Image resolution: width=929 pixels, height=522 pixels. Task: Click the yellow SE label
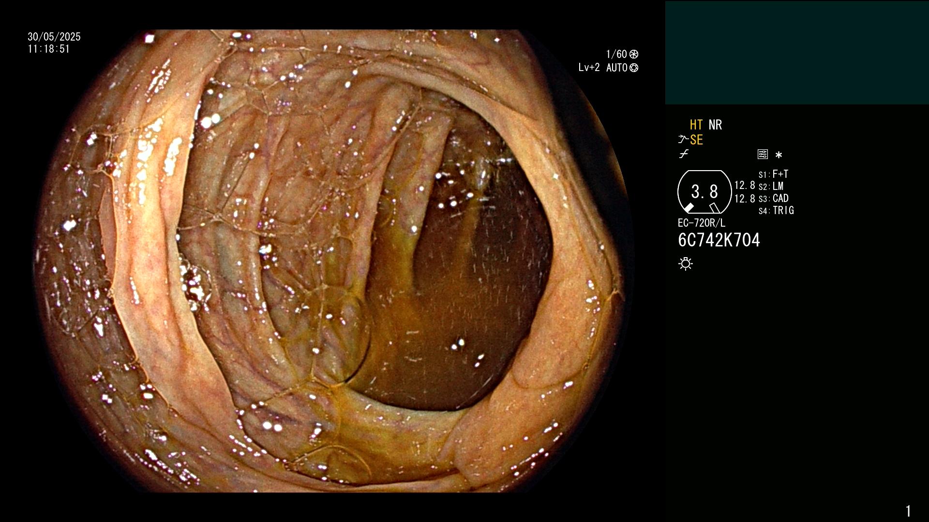696,140
